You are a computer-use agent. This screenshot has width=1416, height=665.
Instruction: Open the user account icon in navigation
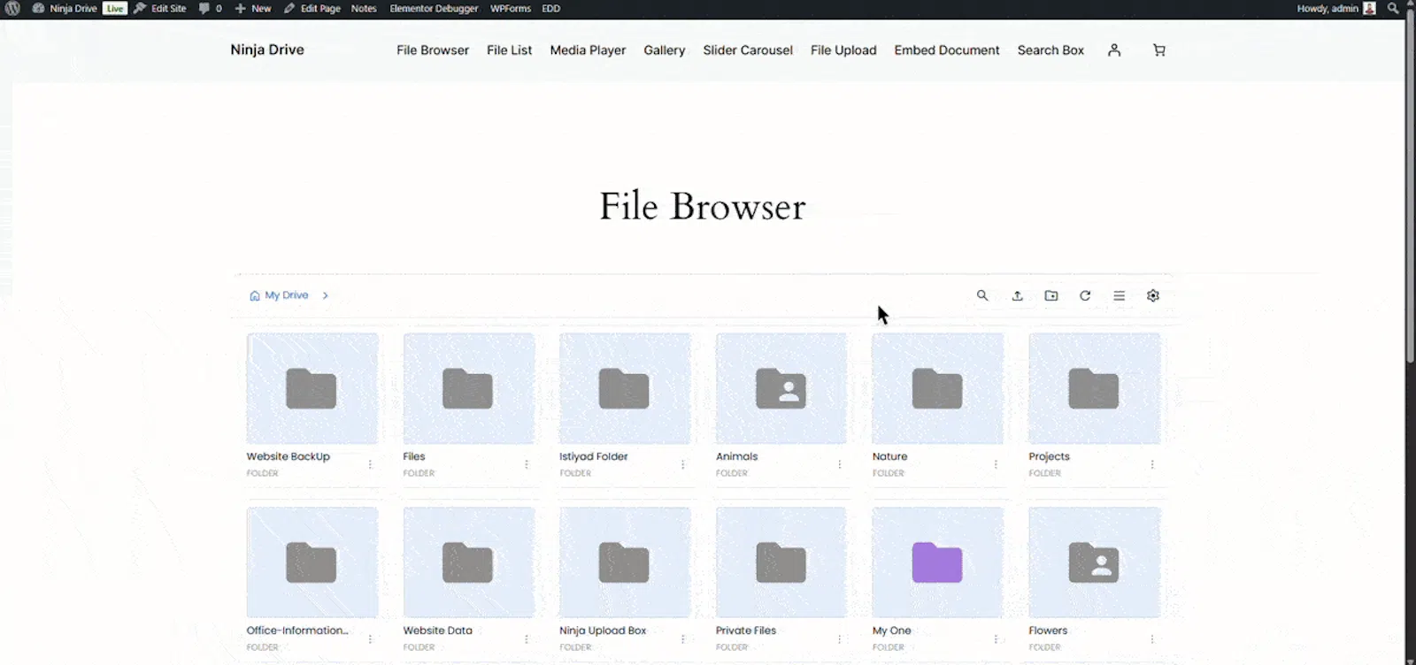[x=1114, y=50]
